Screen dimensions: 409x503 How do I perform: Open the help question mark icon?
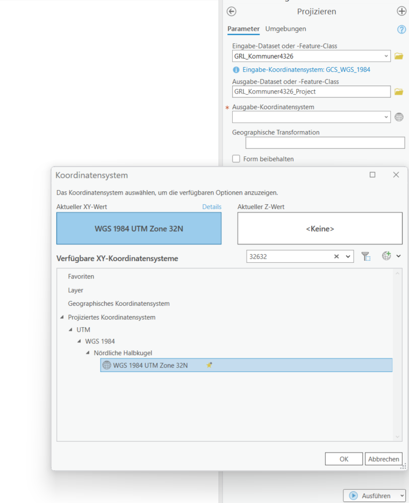point(401,30)
